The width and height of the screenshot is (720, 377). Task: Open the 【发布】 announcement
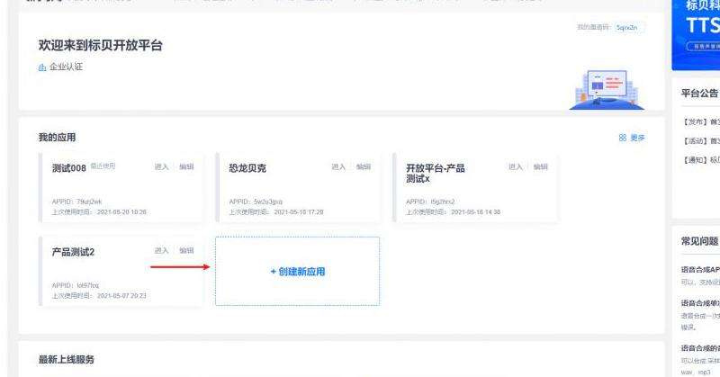(x=700, y=122)
